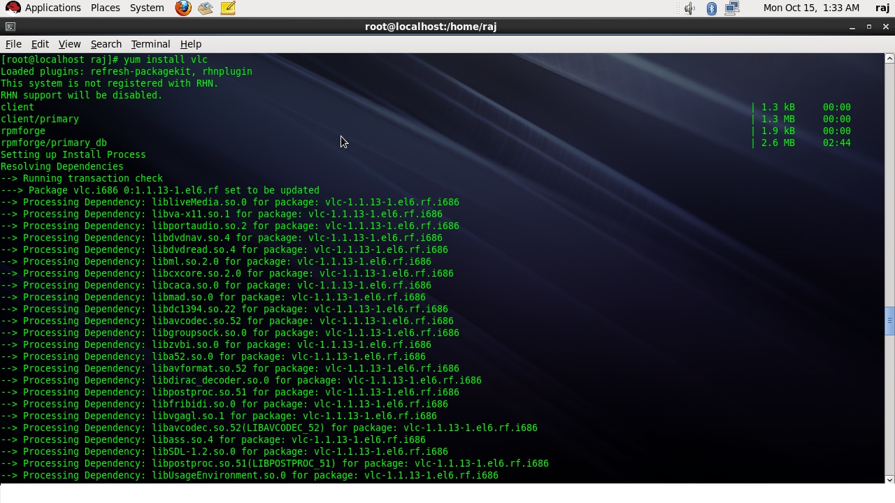Image resolution: width=895 pixels, height=503 pixels.
Task: Open the Terminal menu
Action: [150, 43]
